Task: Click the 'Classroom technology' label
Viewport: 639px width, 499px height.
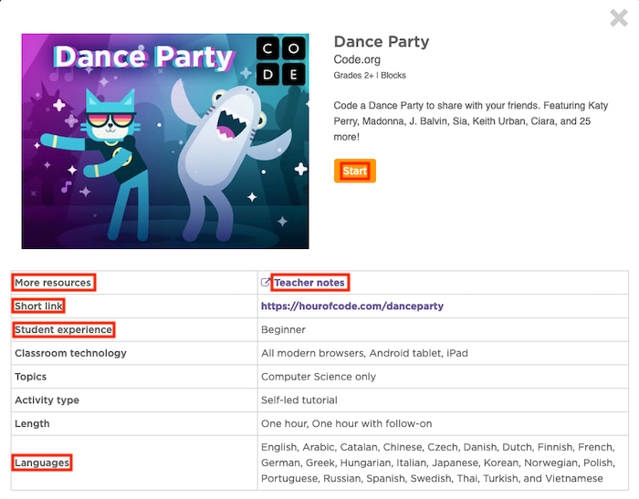Action: (70, 353)
